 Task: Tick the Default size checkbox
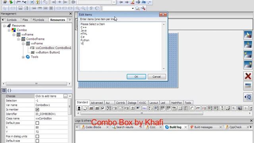[37, 141]
